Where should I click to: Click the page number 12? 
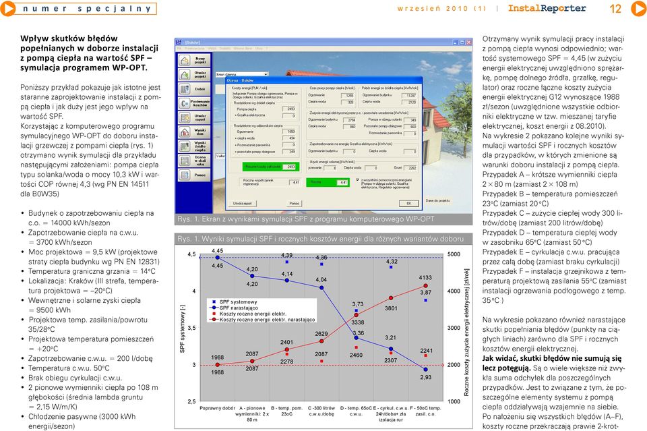615,9
